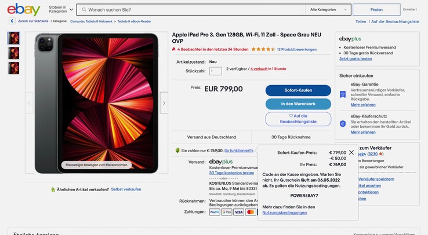Click the PayPal payment icon
This screenshot has width=428, height=235.
(x=215, y=212)
